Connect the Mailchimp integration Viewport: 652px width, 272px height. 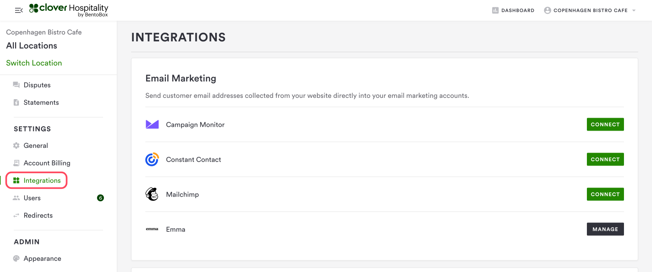pos(605,194)
